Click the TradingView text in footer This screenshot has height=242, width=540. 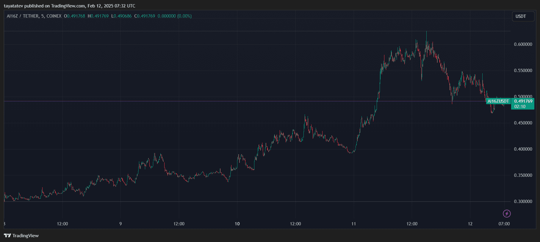tap(26, 236)
